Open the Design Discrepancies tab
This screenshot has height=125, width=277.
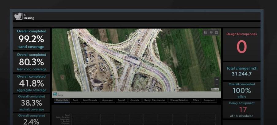pos(155,100)
